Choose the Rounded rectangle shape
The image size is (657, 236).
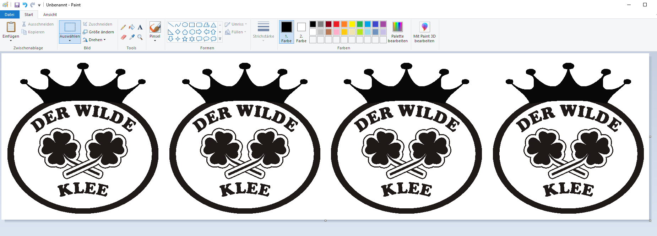point(199,25)
